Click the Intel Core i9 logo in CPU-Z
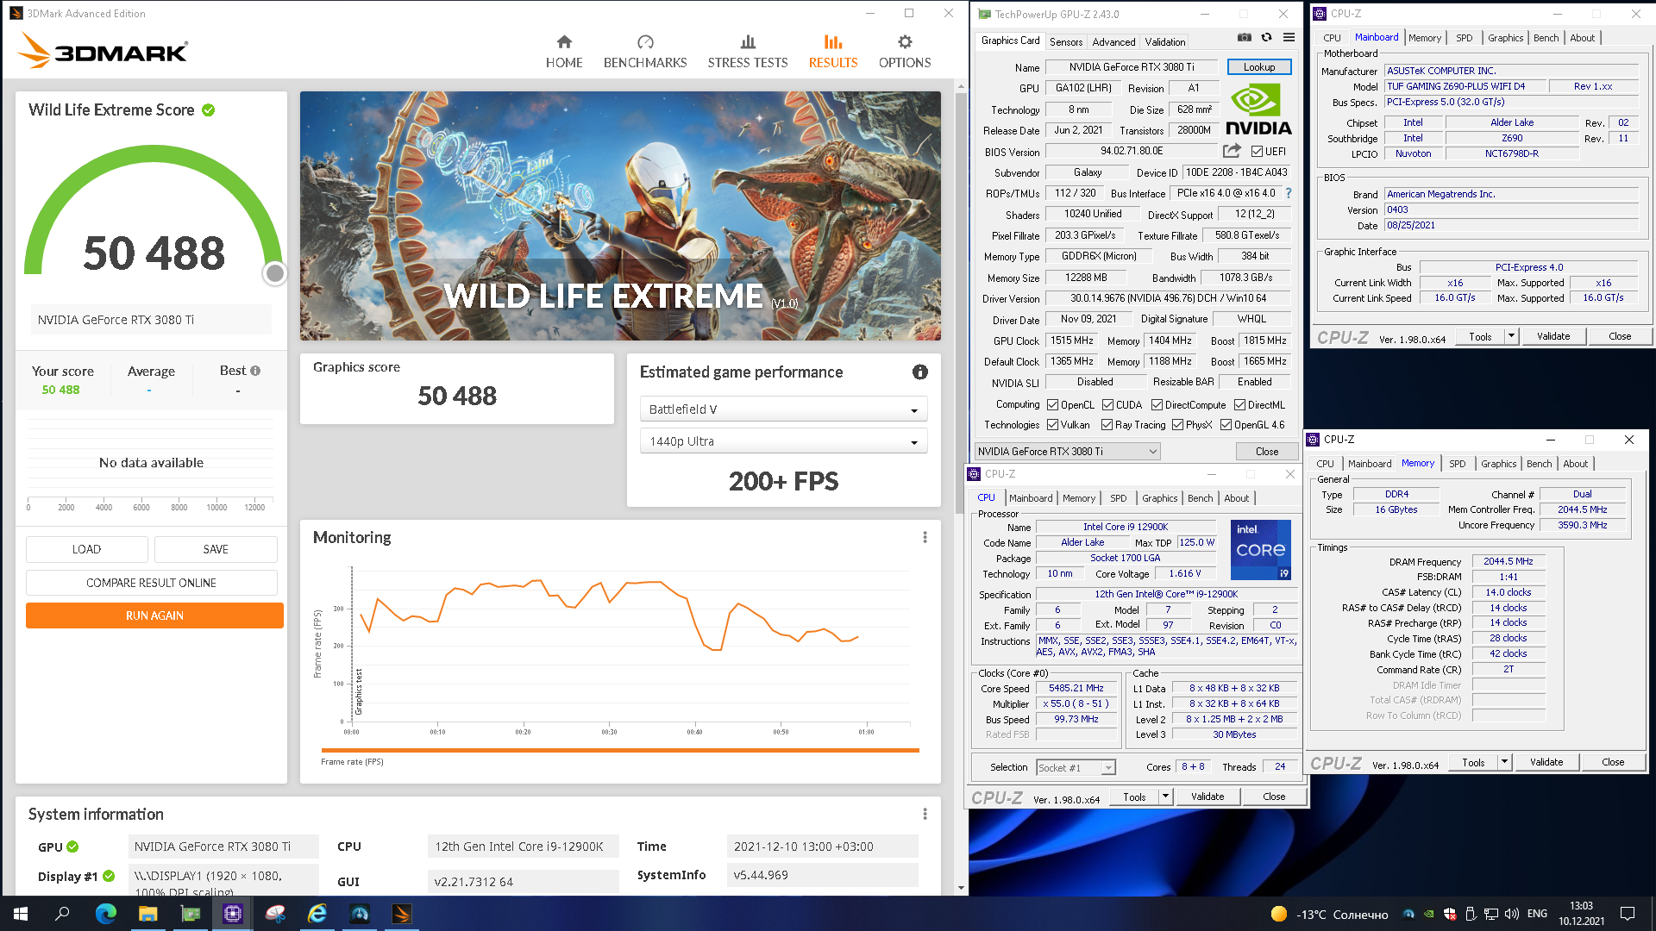1656x931 pixels. click(1260, 549)
